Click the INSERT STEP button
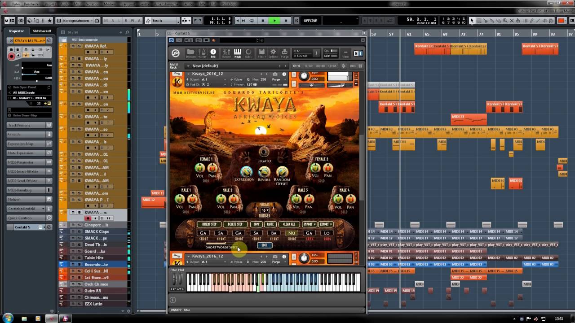Image resolution: width=575 pixels, height=323 pixels. coord(209,224)
